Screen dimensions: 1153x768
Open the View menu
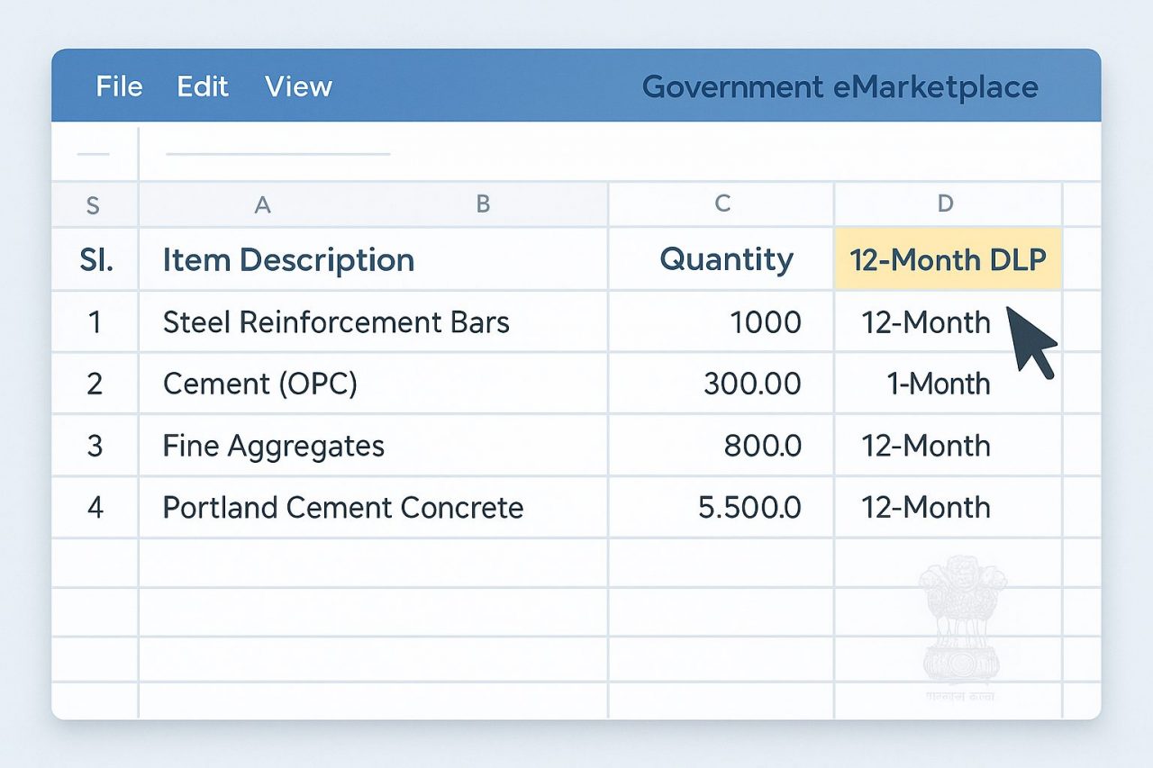(x=298, y=86)
